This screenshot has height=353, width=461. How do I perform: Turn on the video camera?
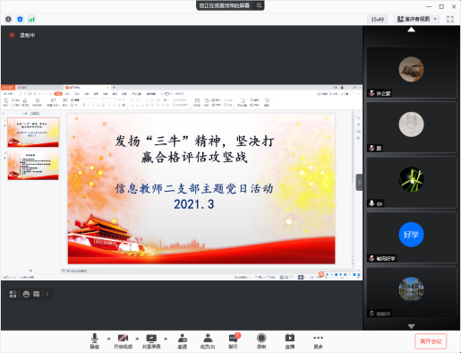[123, 341]
